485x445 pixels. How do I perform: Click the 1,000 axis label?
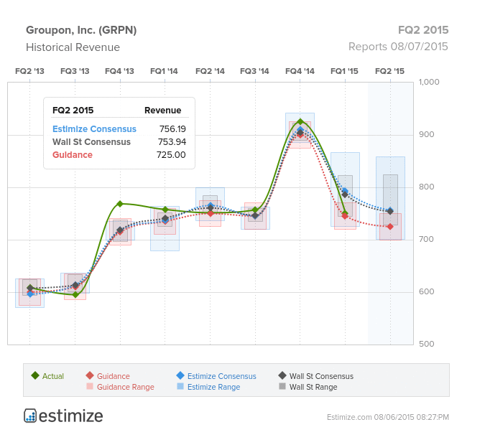coord(429,82)
